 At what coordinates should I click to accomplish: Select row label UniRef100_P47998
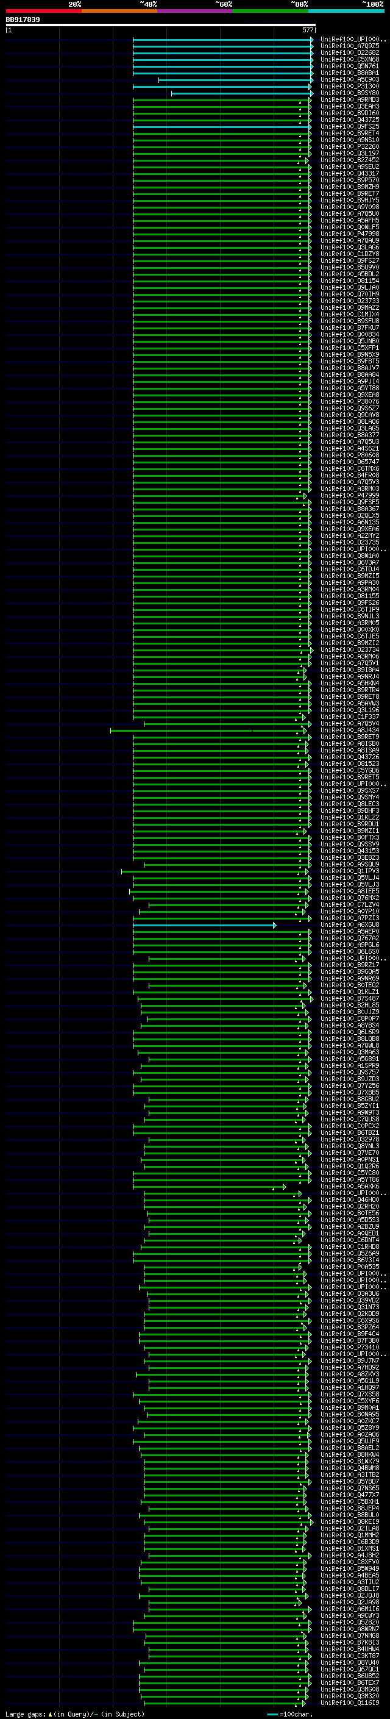350,234
